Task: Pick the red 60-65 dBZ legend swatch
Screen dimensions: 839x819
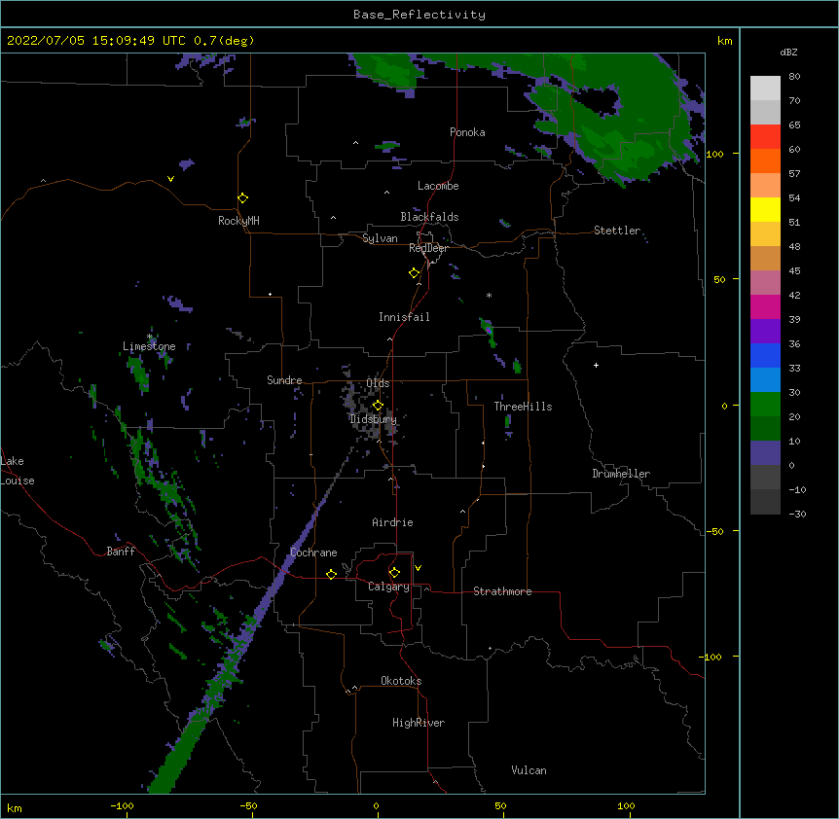Action: point(765,137)
